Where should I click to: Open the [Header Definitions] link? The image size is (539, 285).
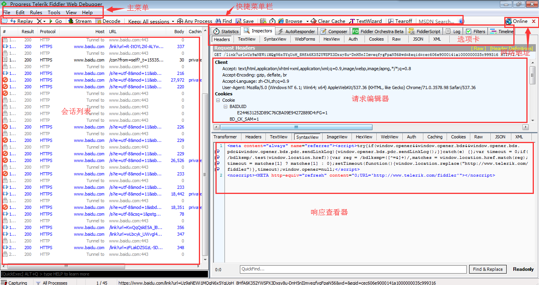pos(511,48)
